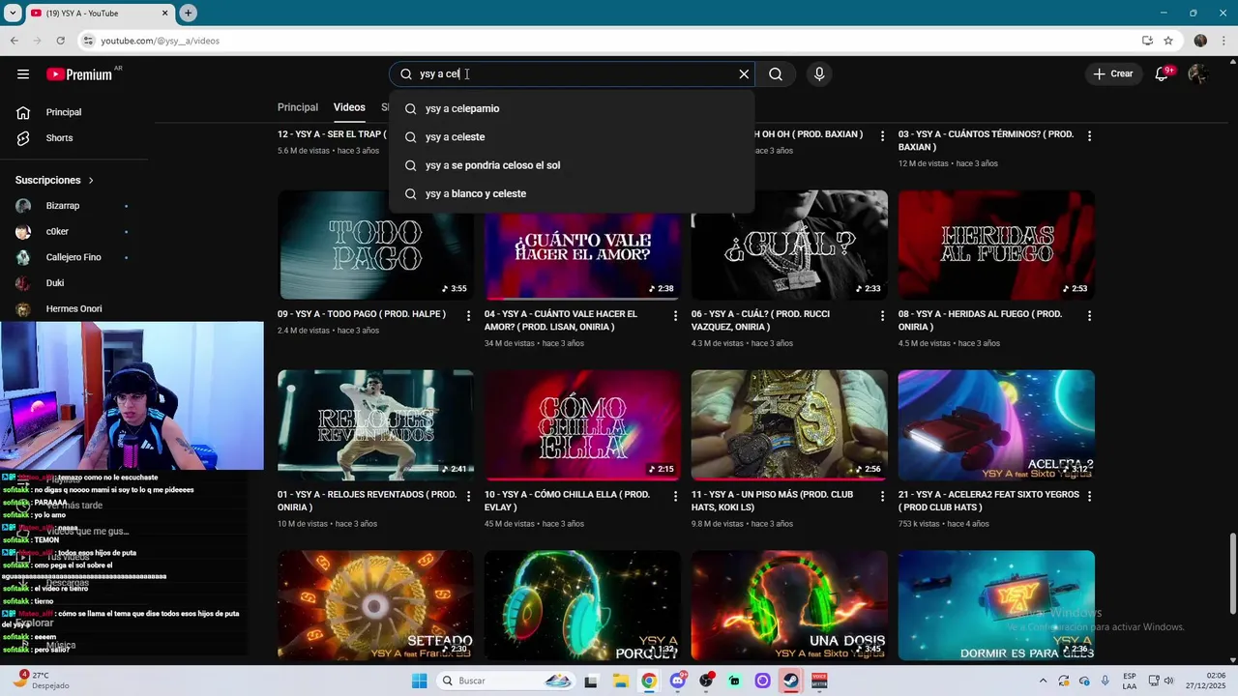The width and height of the screenshot is (1238, 696).
Task: Open Chrome's three-dot menu
Action: tap(1223, 41)
